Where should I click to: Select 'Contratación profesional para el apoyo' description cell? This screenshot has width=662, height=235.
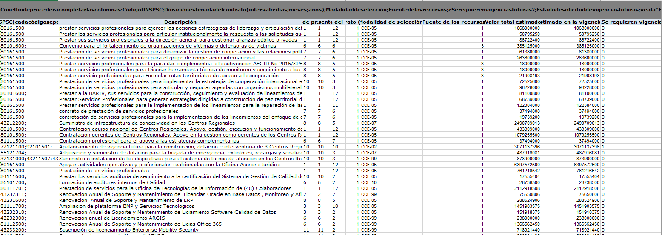(x=180, y=140)
